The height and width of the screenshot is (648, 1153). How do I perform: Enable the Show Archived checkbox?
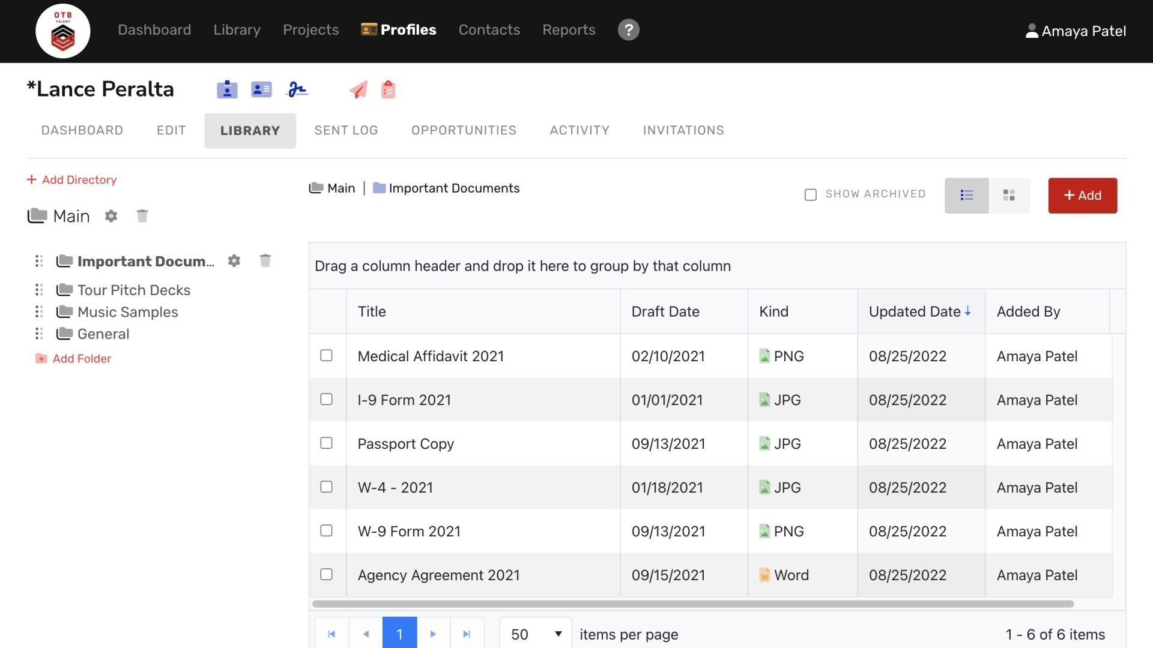coord(810,194)
